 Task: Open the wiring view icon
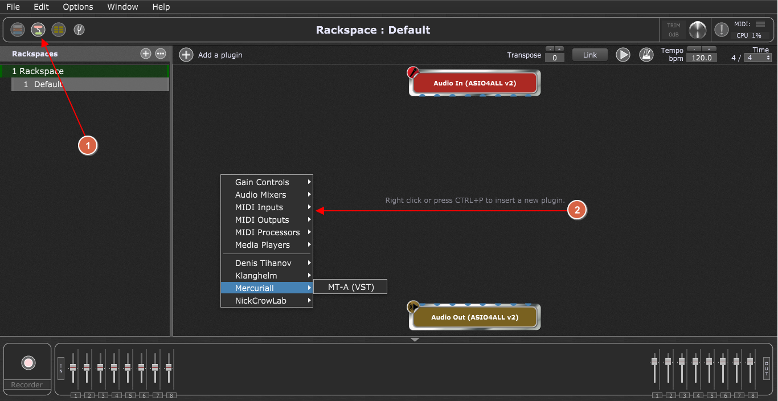click(x=38, y=30)
